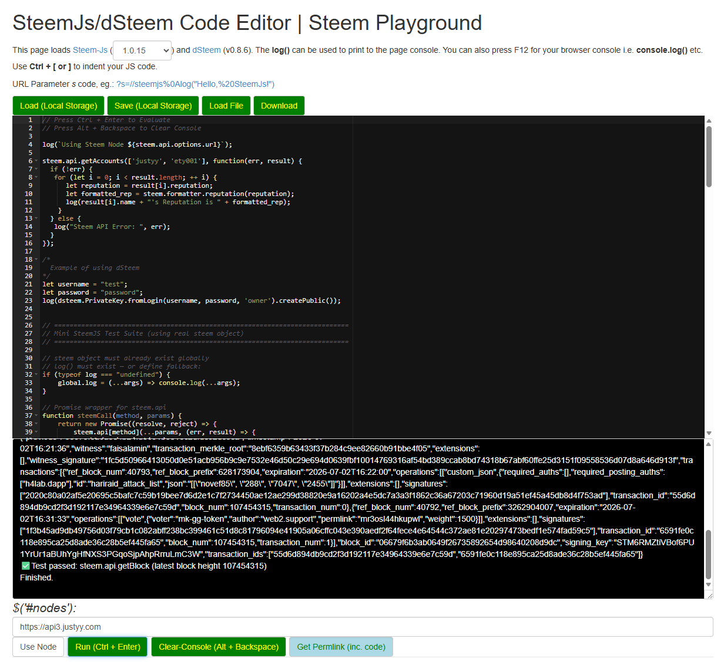Image resolution: width=724 pixels, height=662 pixels.
Task: Open the Steem-Js link
Action: point(90,50)
